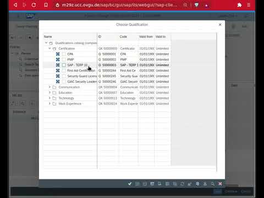264x198 pixels.
Task: Collapse the Certification folder
Action: tap(50, 48)
